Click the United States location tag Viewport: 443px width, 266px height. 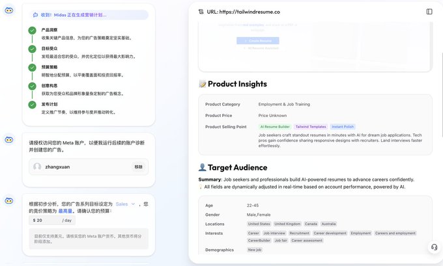point(258,224)
